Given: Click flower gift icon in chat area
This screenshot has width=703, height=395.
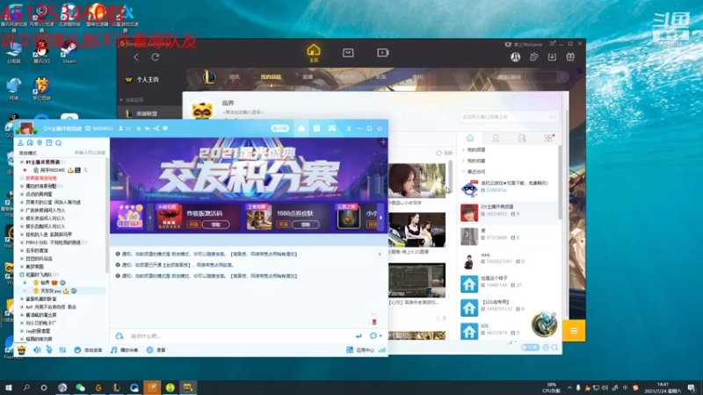Looking at the screenshot, I should point(374,320).
